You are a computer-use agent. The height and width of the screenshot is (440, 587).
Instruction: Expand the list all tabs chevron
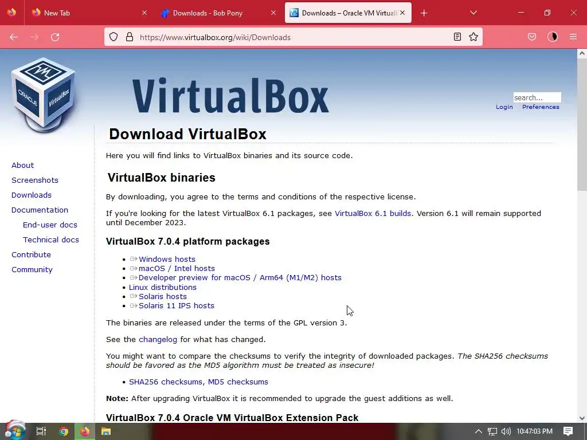pos(473,13)
